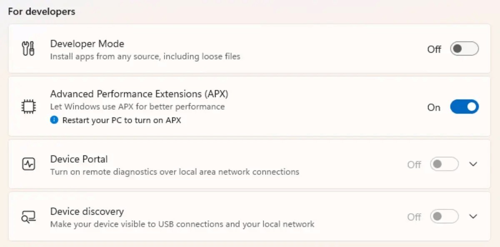Click the Advanced Performance Extensions (APX) title

tap(139, 94)
